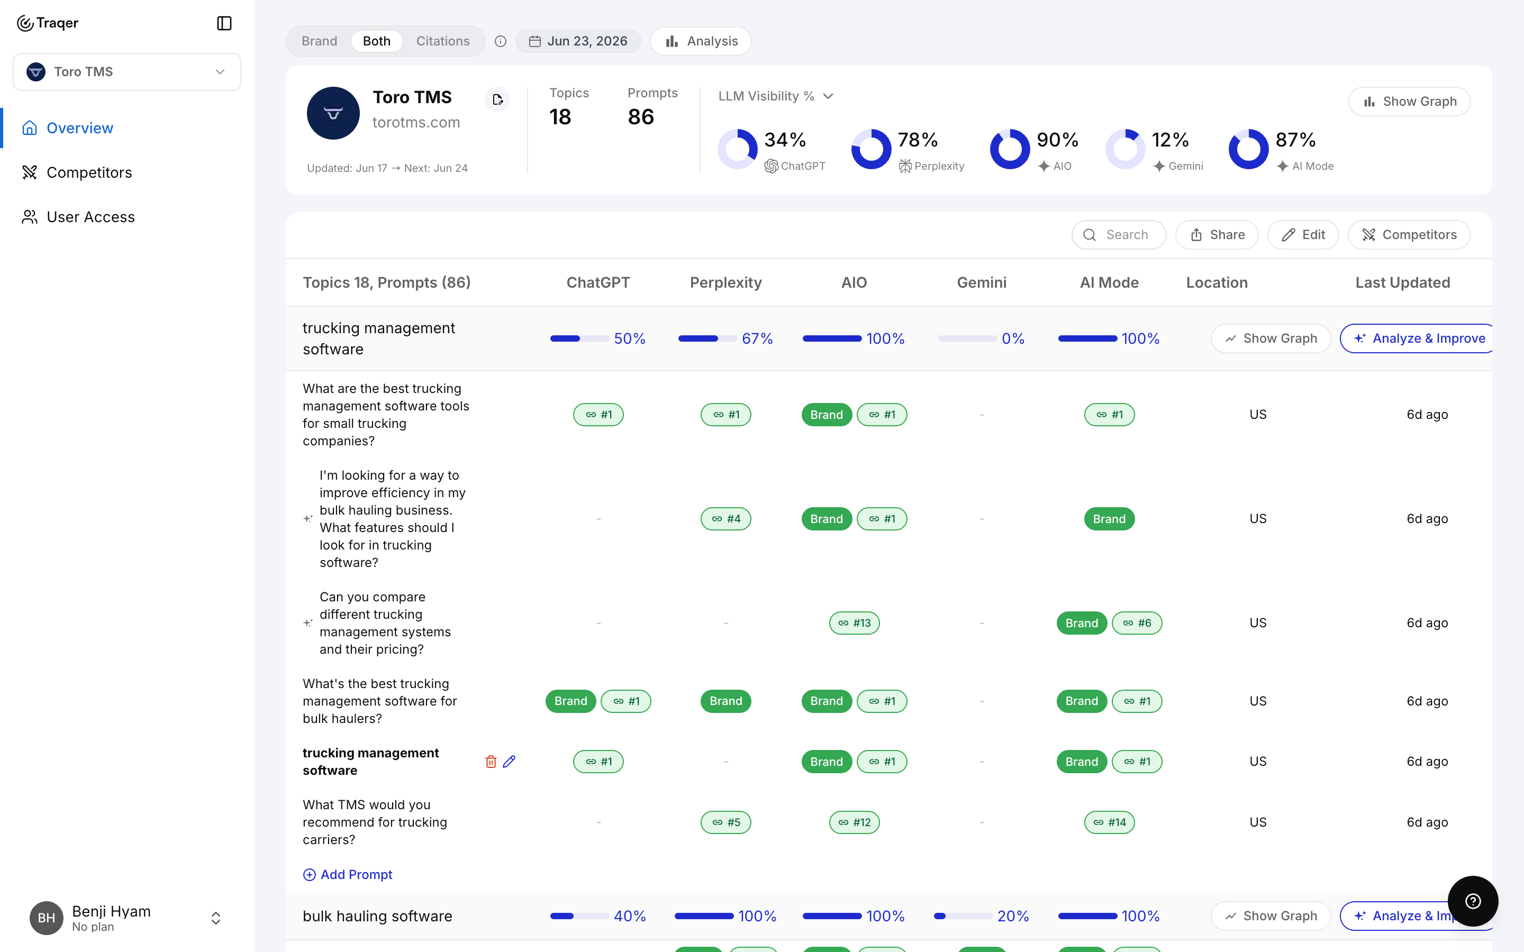Click the Search input field
The height and width of the screenshot is (952, 1524).
click(x=1119, y=235)
